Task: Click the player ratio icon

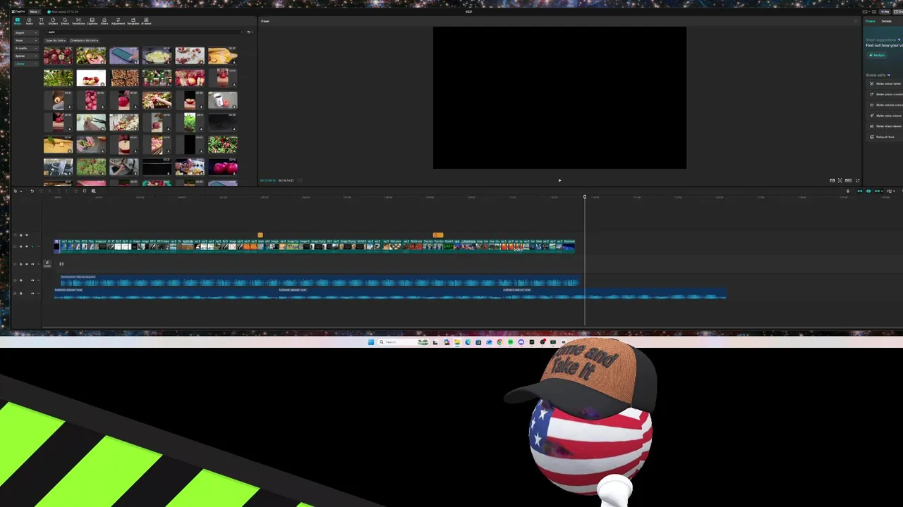Action: [848, 180]
